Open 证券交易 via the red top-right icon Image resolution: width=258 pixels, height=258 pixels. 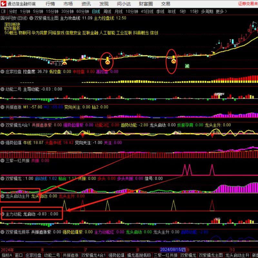(x=244, y=4)
